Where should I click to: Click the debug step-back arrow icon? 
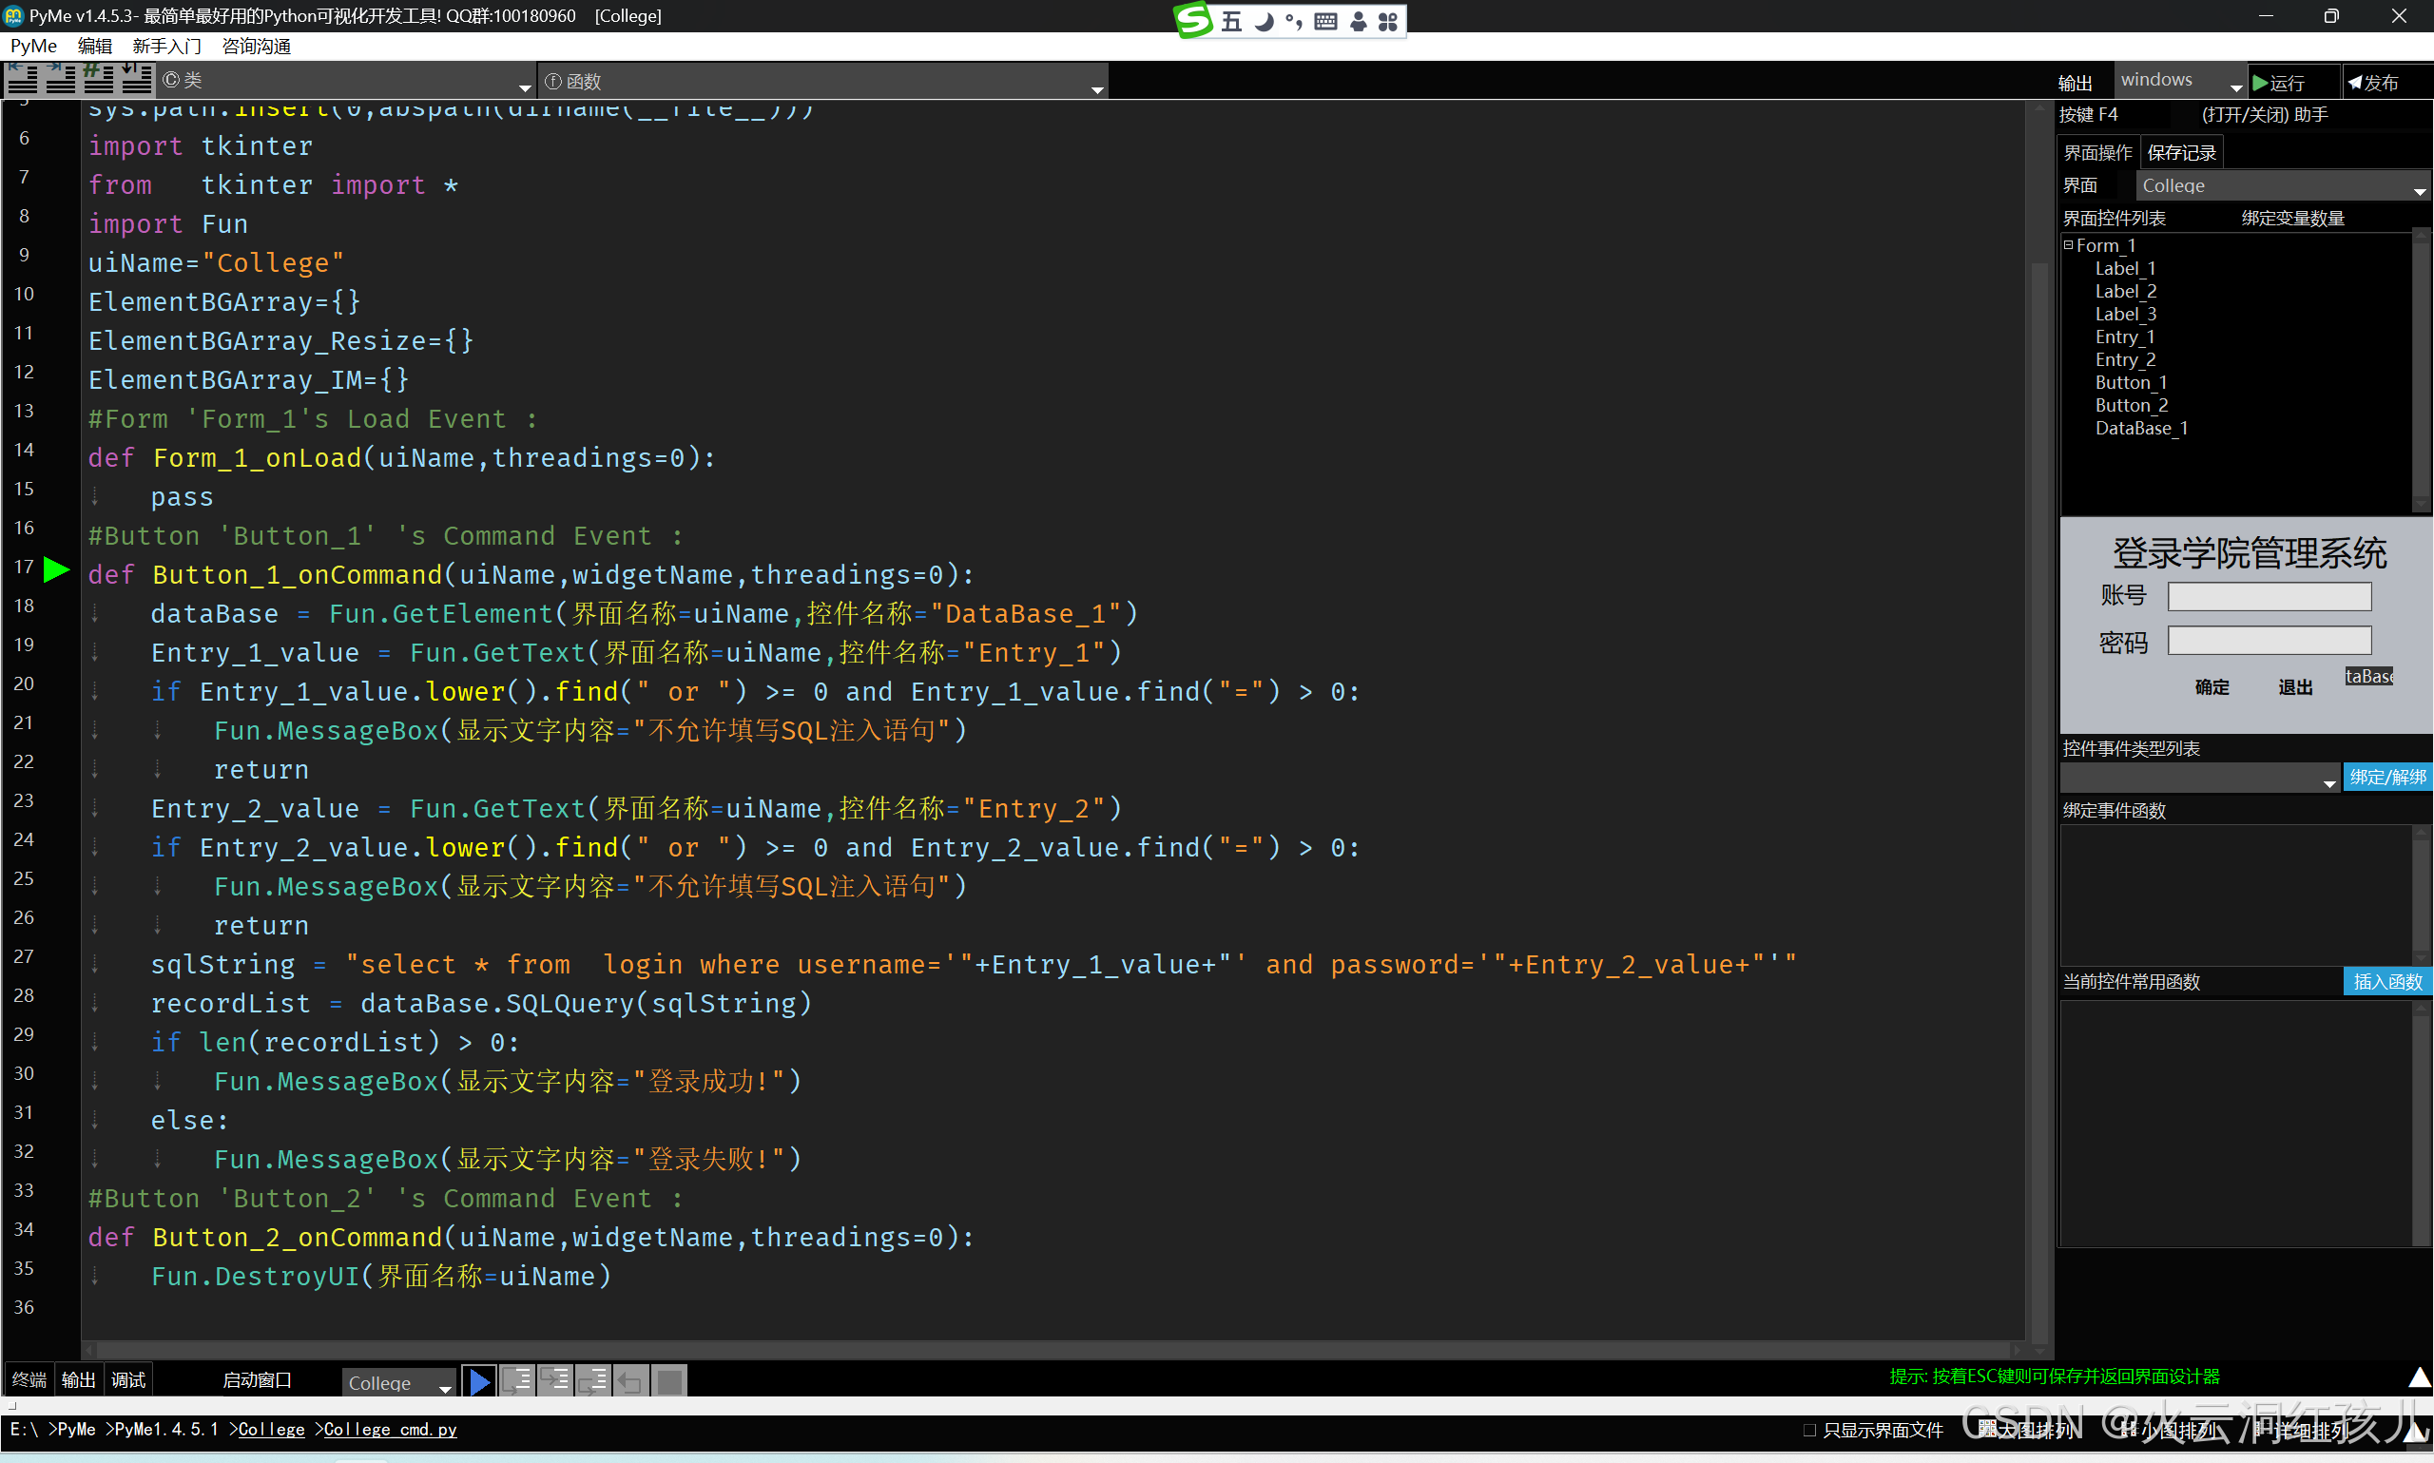[631, 1381]
